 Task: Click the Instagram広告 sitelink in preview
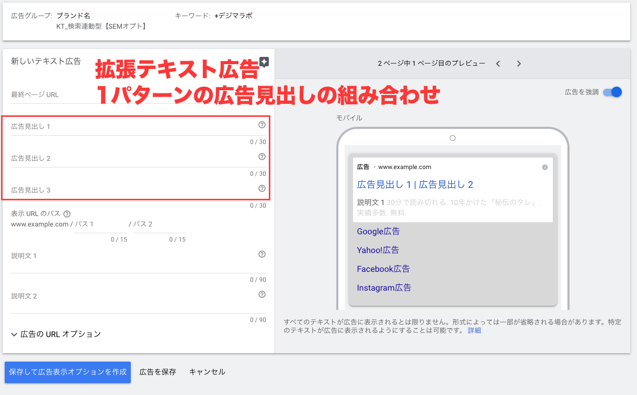tap(384, 288)
